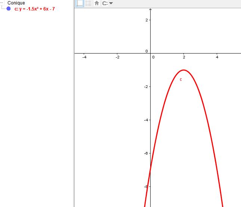Toggle the axes display button
Screen dimensions: 241x207
tap(80, 3)
